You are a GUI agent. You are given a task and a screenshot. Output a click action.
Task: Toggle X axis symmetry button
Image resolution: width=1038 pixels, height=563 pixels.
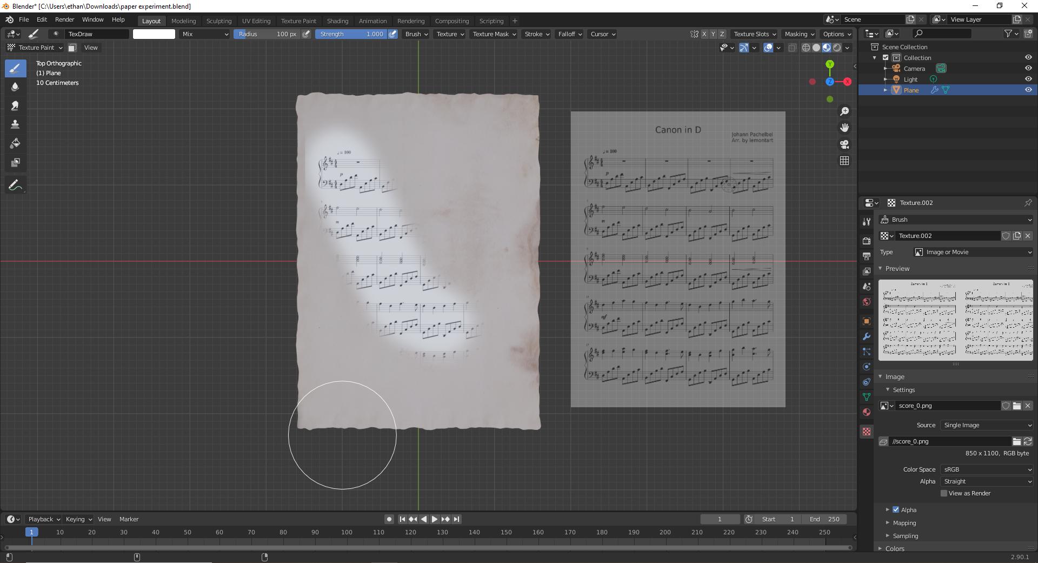point(704,34)
